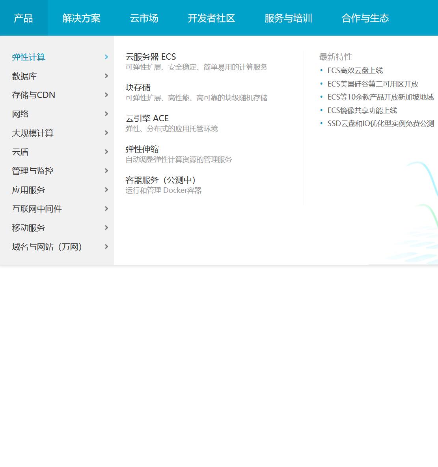The image size is (438, 467).
Task: Open news item ECS高效云盘上线
Action: pos(355,70)
